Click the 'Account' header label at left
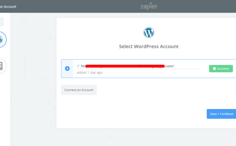Image resolution: width=236 pixels, height=146 pixels. click(x=8, y=6)
